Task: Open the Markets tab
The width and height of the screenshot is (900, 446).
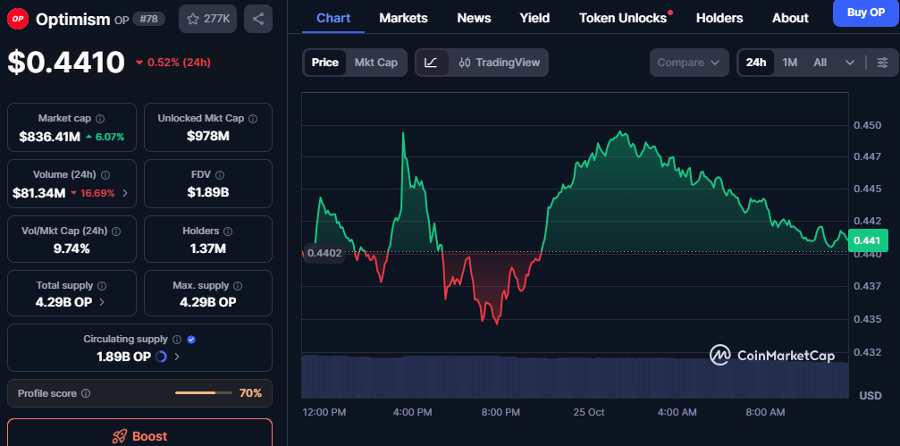Action: (x=403, y=18)
